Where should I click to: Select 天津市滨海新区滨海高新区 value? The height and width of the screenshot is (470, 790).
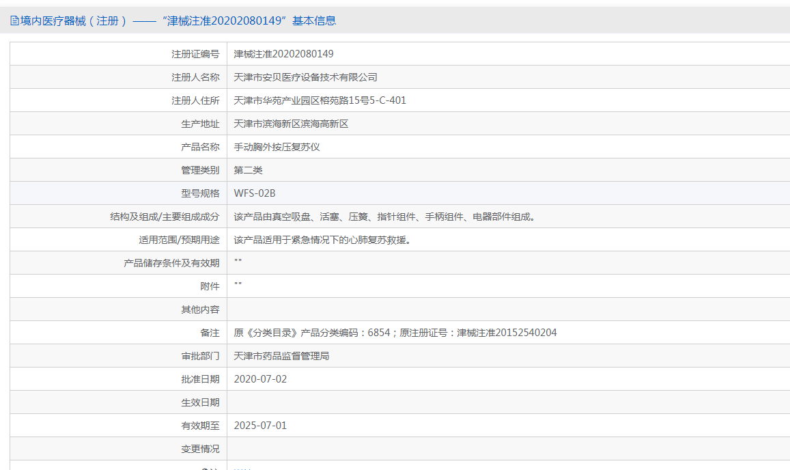[x=291, y=124]
